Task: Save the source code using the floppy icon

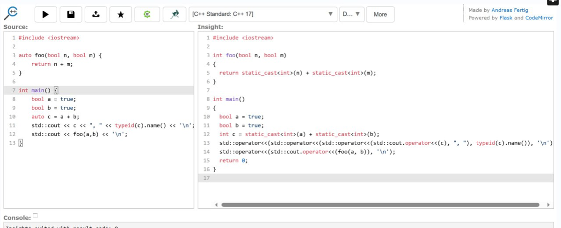Action: [71, 15]
